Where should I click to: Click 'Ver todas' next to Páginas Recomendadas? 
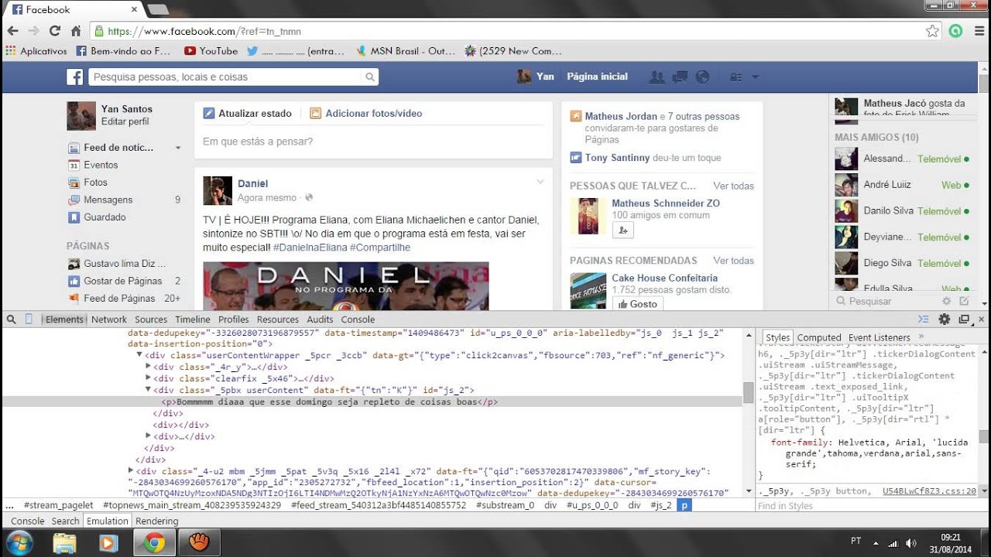pyautogui.click(x=733, y=261)
